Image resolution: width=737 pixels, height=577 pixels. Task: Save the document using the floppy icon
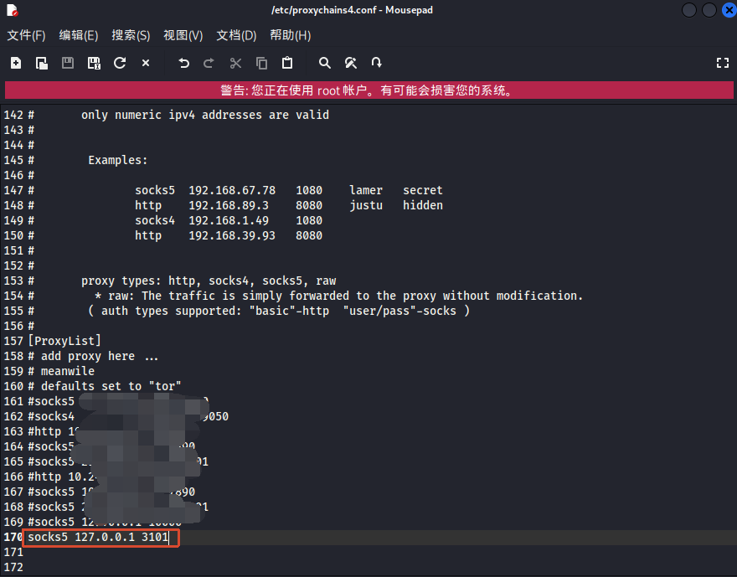pyautogui.click(x=68, y=63)
